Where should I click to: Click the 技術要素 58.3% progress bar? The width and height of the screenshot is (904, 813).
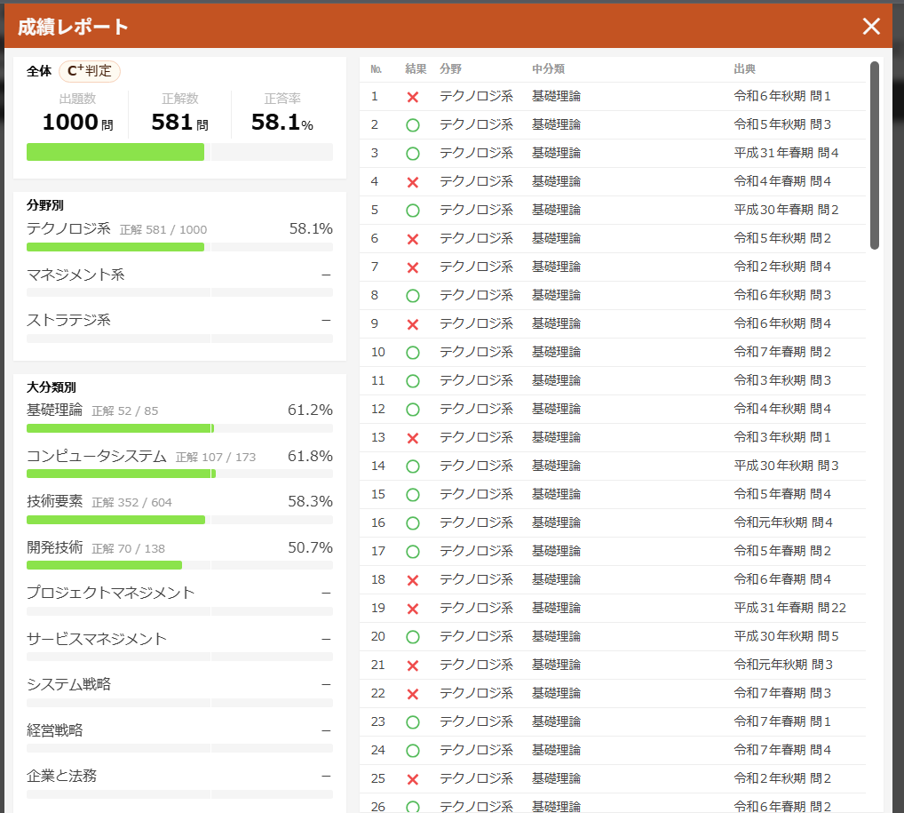point(180,520)
